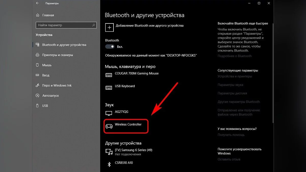Click the CSR8510 A10 Bluetooth icon
The image size is (306, 172).
click(x=109, y=164)
